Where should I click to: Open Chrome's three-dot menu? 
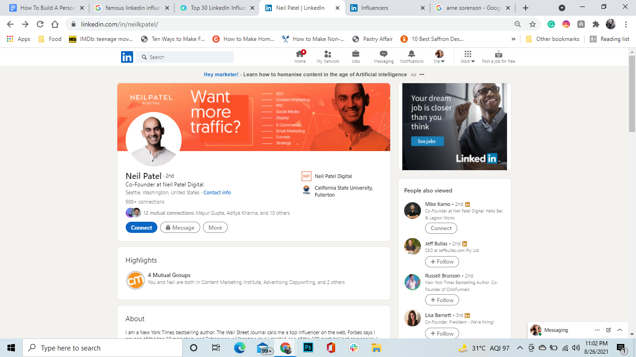point(627,24)
